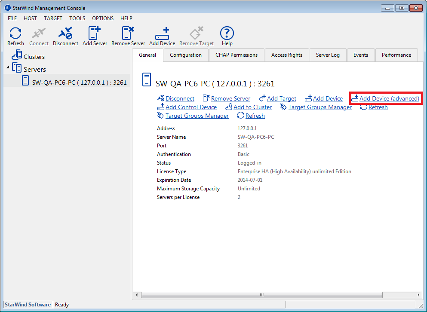Click the server icon beside SW-QA-PC6-PC tree entry
The image size is (427, 312).
point(25,81)
